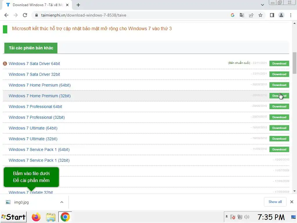297x223 pixels.
Task: Download Windows 7 Ultimate (32bit)
Action: (279, 139)
